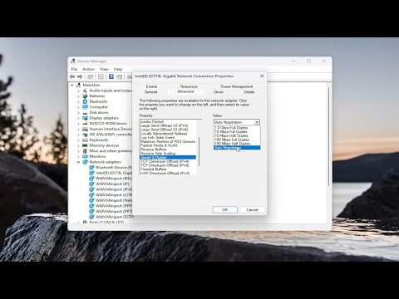
Task: Select Locally Administered Address property
Action: (168, 134)
